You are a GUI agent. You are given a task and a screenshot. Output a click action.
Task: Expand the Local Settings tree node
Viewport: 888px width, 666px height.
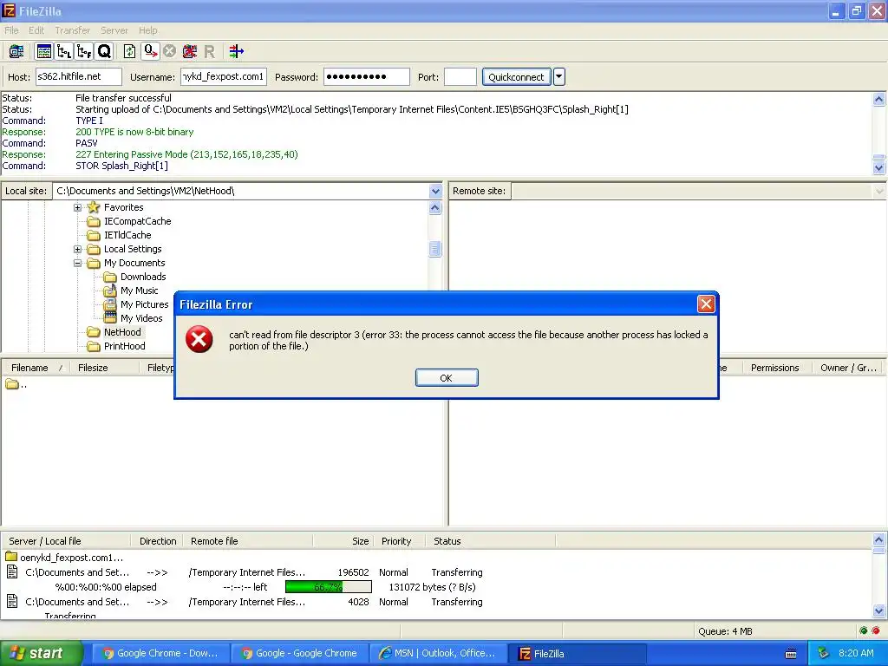coord(77,249)
